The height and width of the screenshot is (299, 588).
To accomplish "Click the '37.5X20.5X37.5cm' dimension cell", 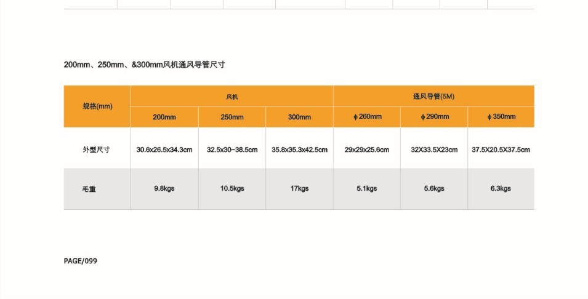I will click(x=501, y=149).
